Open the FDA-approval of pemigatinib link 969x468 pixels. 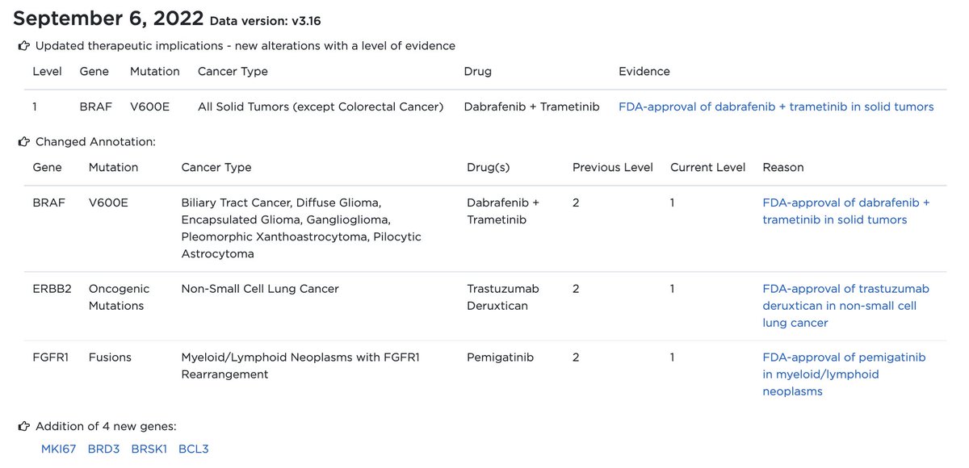pyautogui.click(x=844, y=374)
